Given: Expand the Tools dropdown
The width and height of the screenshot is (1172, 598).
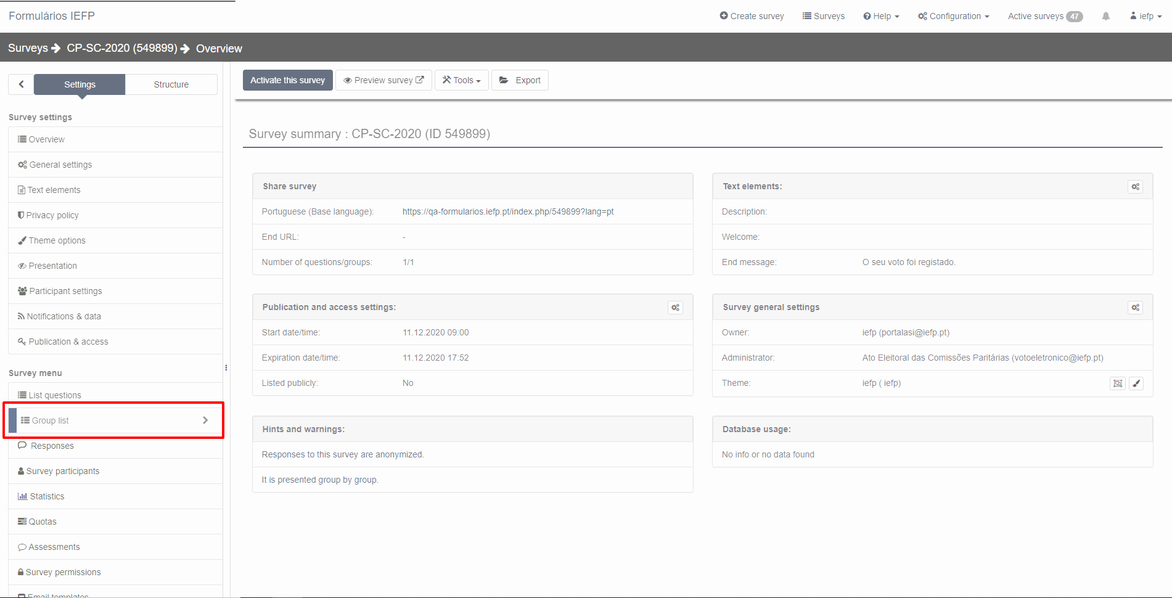Looking at the screenshot, I should [x=461, y=80].
